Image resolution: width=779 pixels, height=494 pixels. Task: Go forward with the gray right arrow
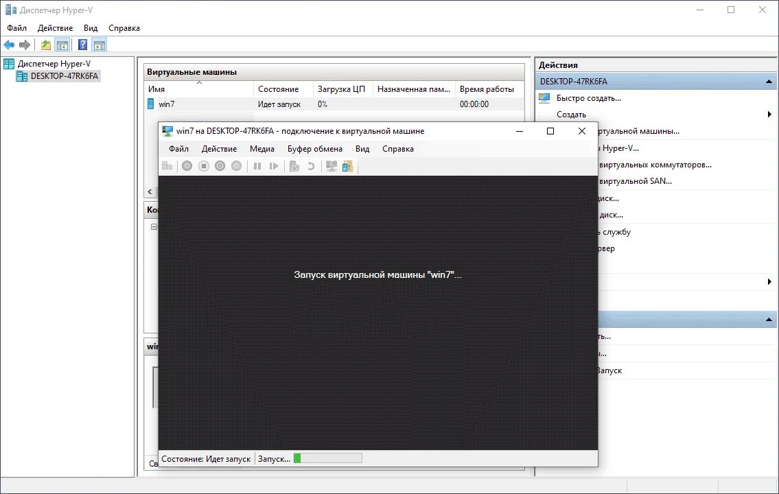point(24,45)
